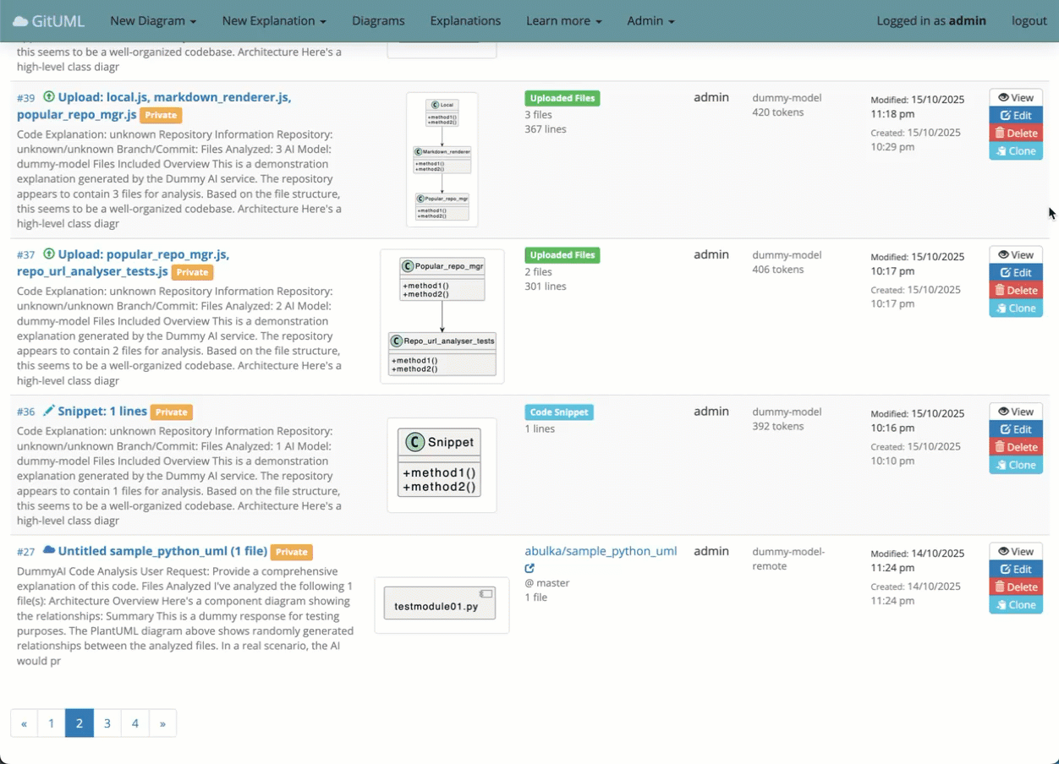The width and height of the screenshot is (1059, 764).
Task: Open the New Diagram dropdown
Action: click(x=153, y=21)
